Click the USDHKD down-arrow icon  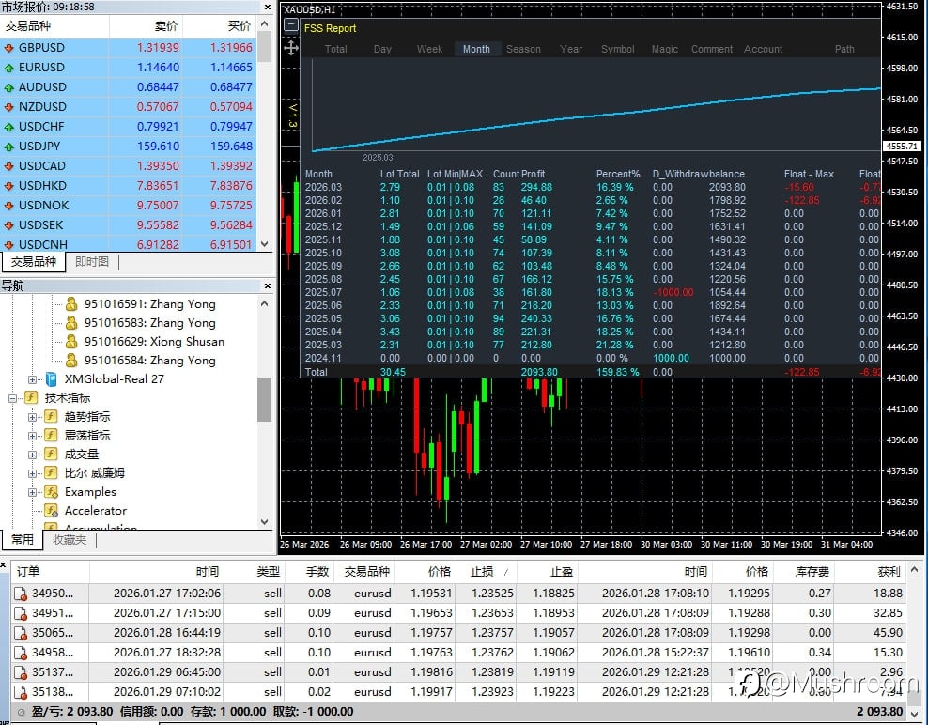[x=8, y=186]
